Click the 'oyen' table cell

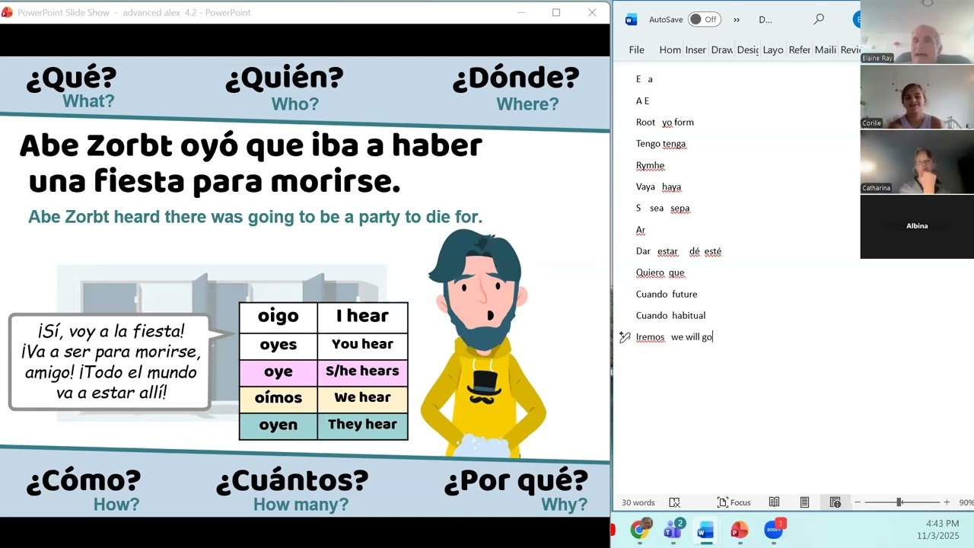click(278, 425)
